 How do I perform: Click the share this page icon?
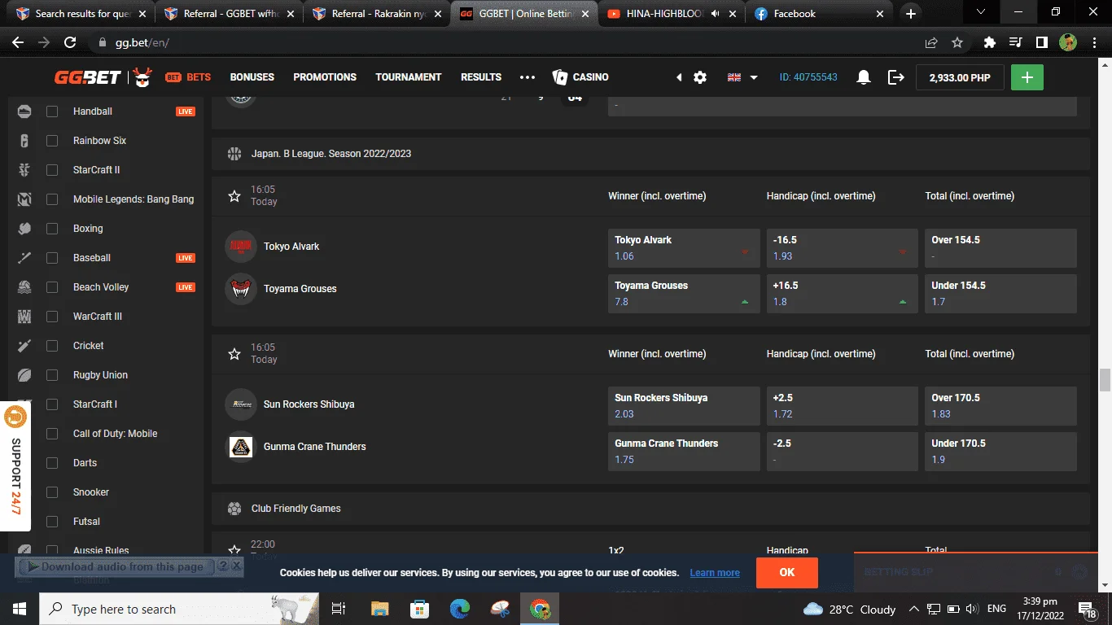(x=931, y=42)
